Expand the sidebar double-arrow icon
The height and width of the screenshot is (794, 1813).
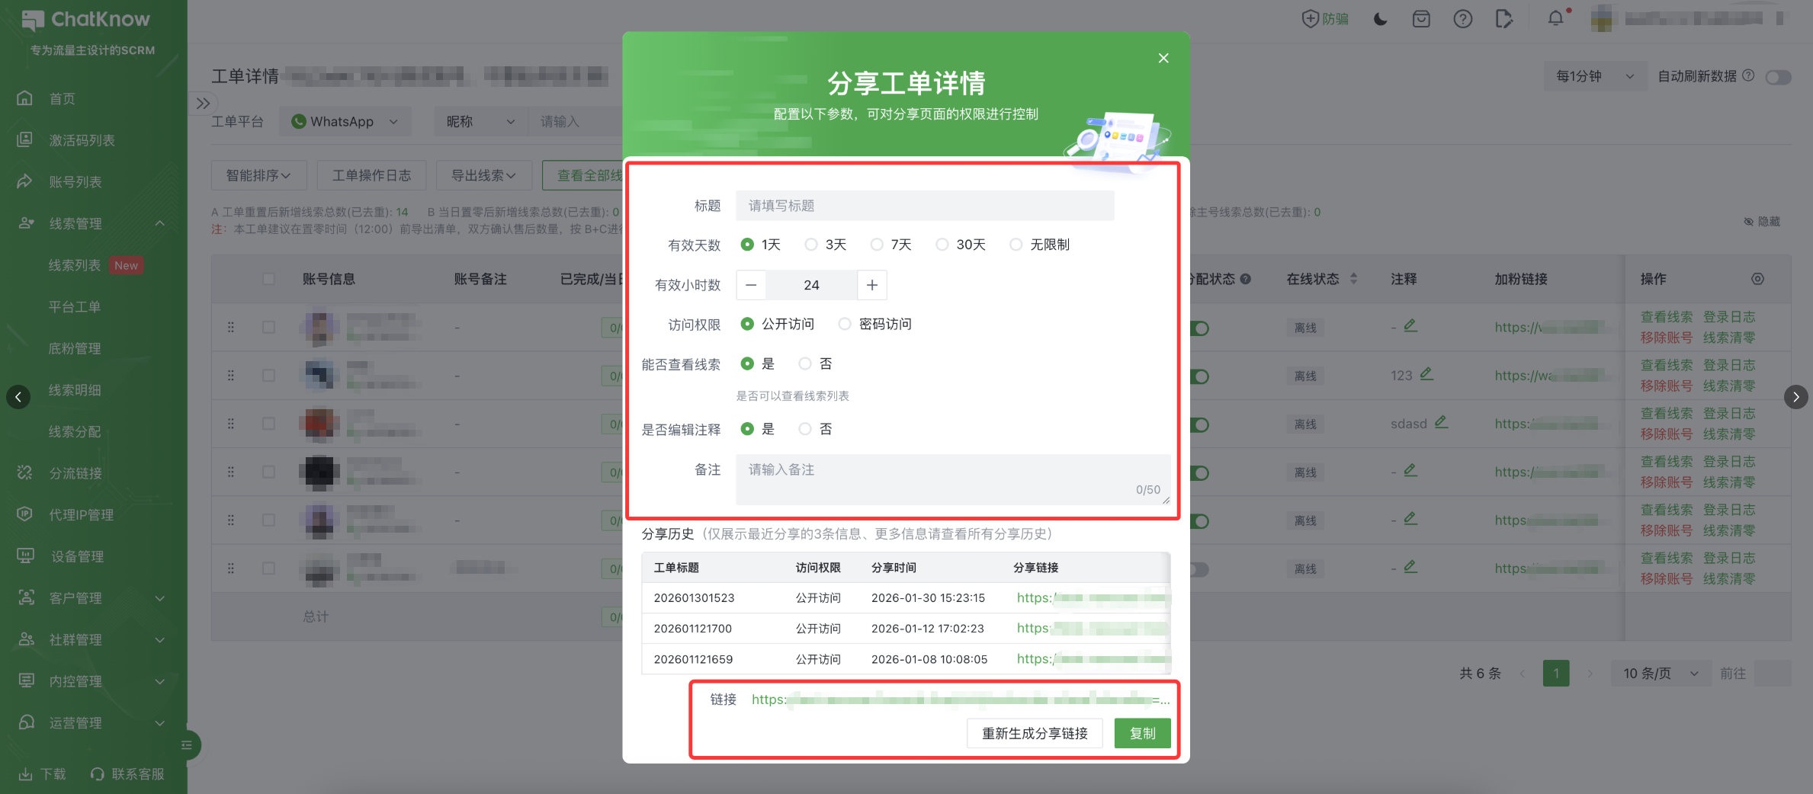pos(203,103)
